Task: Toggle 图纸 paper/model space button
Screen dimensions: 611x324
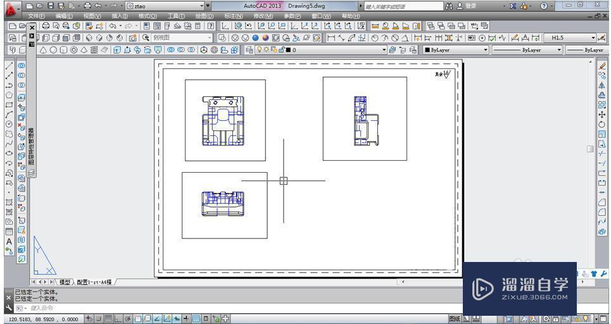Action: point(455,318)
